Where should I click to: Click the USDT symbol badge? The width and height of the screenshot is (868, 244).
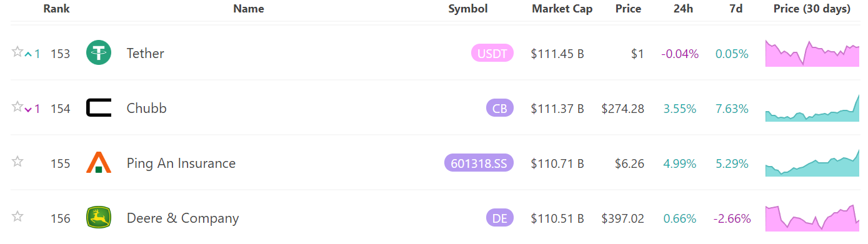pyautogui.click(x=492, y=54)
